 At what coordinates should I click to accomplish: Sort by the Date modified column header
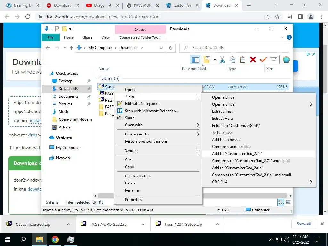click(x=194, y=69)
